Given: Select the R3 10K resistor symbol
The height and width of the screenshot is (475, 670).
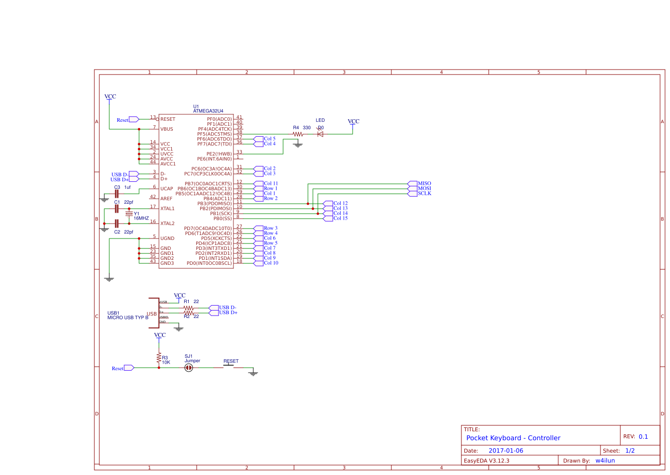Looking at the screenshot, I should coord(159,358).
